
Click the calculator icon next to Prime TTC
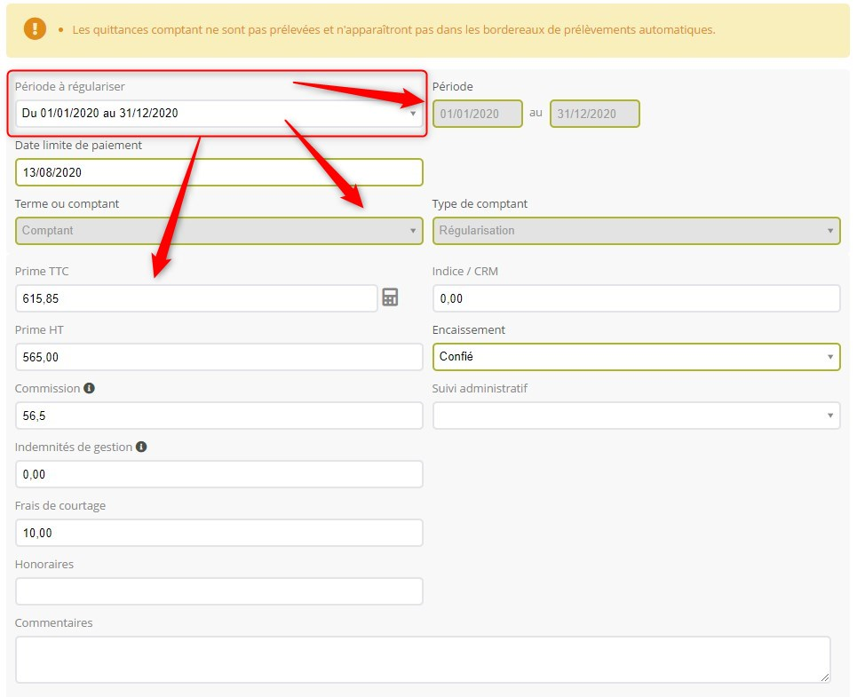tap(390, 297)
